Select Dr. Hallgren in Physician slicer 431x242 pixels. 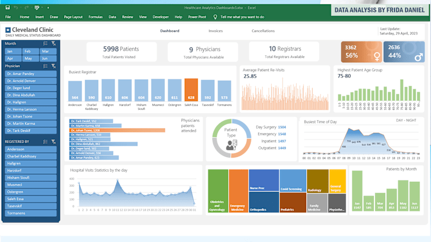[31, 102]
